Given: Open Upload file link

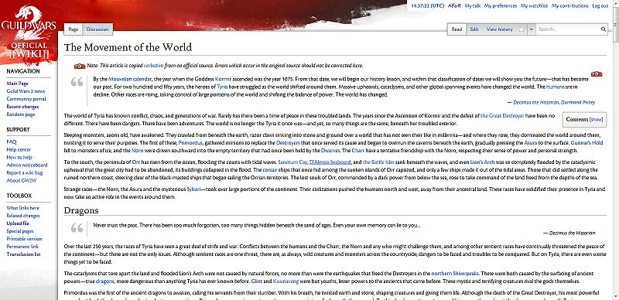Looking at the screenshot, I should [x=18, y=223].
